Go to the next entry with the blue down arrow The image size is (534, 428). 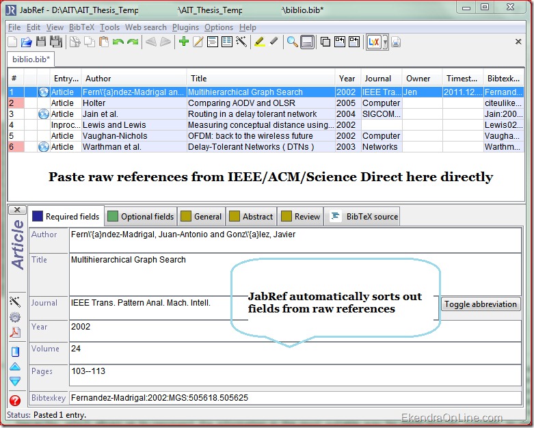[15, 382]
